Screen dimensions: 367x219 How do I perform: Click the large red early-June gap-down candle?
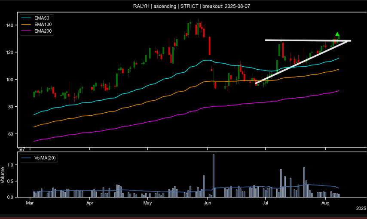point(210,46)
